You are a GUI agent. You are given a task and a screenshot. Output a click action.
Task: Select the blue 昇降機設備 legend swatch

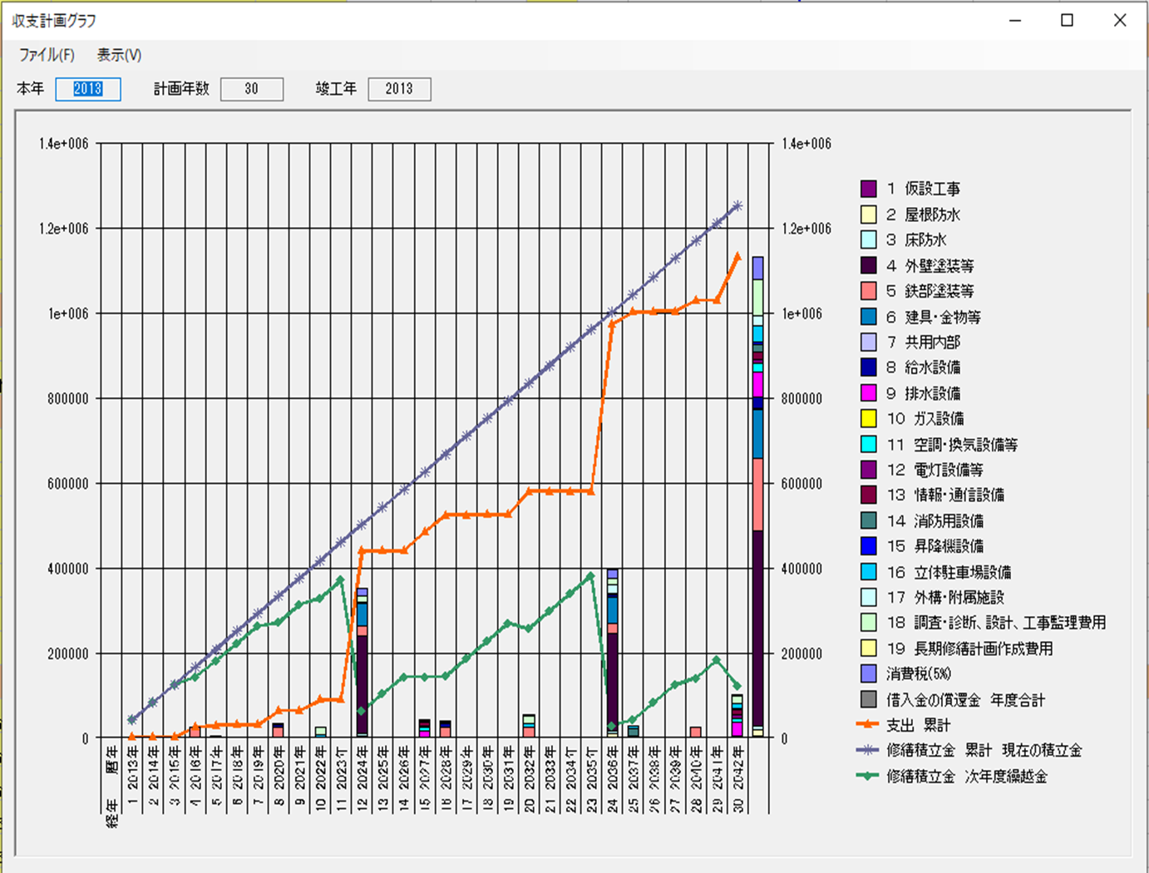(x=868, y=545)
